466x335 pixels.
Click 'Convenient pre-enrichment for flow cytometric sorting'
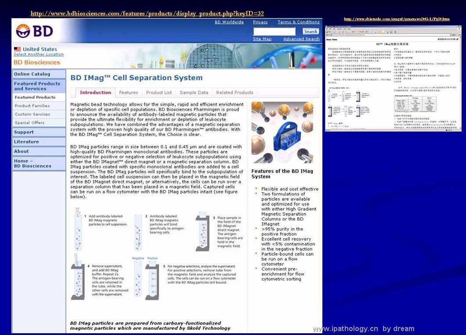(x=283, y=274)
